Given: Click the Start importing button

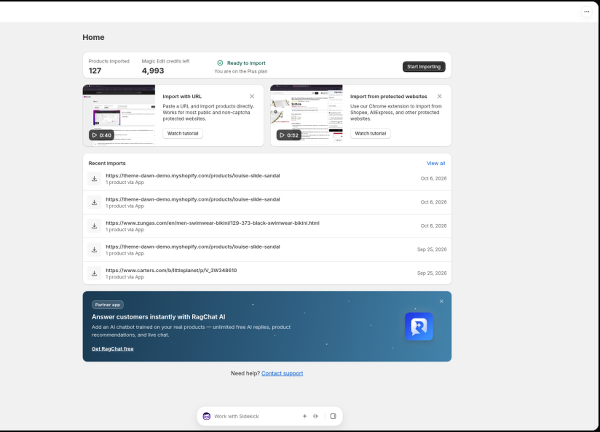Looking at the screenshot, I should 424,67.
